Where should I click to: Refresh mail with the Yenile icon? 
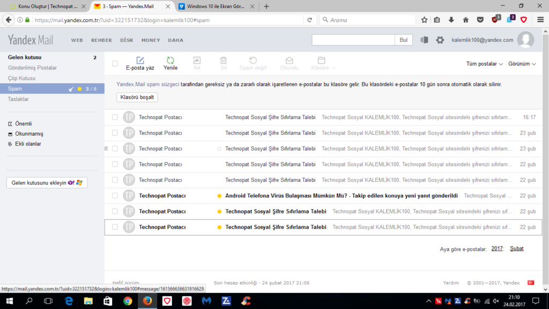170,60
